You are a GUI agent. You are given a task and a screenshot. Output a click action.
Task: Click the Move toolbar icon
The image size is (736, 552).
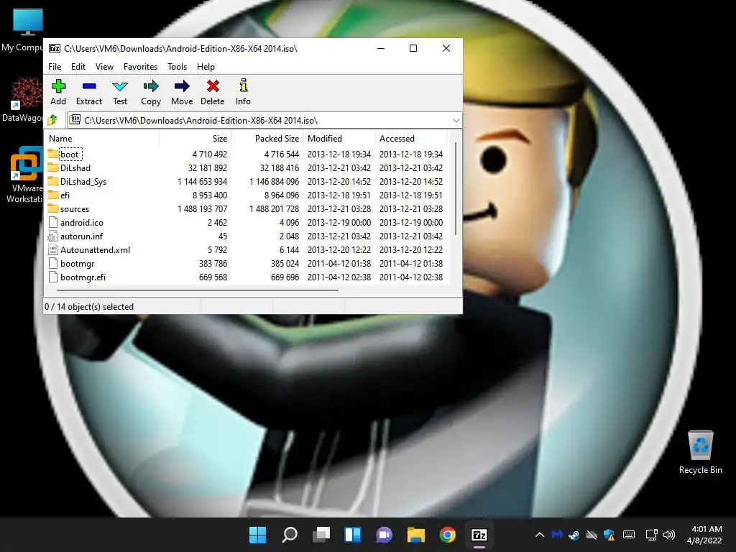(182, 92)
